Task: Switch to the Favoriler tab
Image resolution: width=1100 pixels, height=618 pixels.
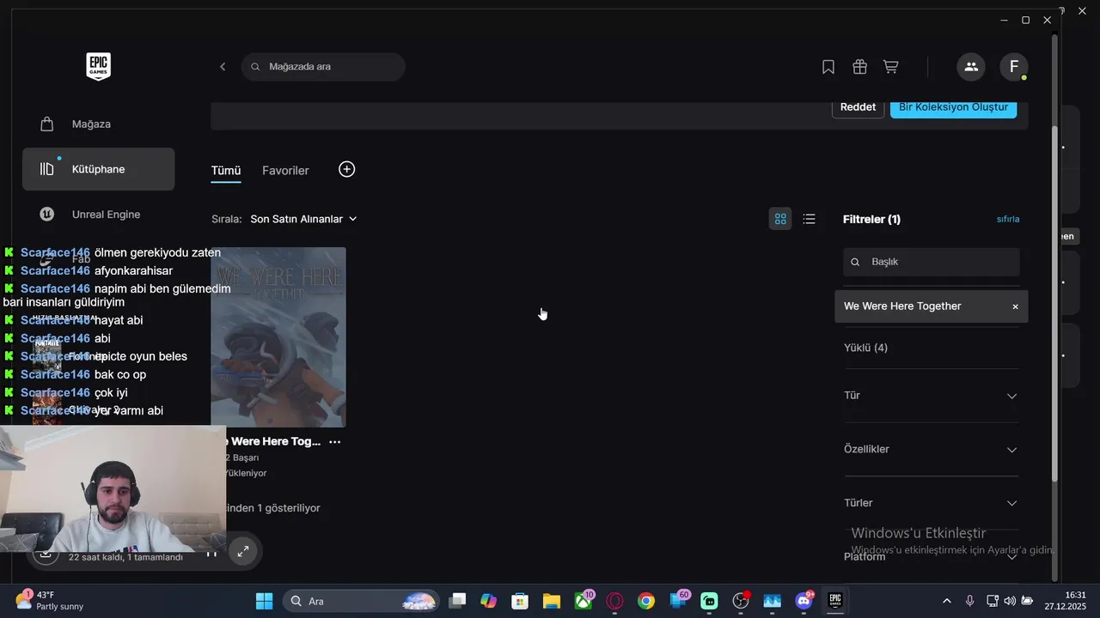Action: [x=285, y=171]
